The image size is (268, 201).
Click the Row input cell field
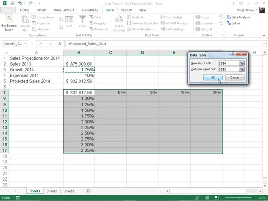click(228, 63)
